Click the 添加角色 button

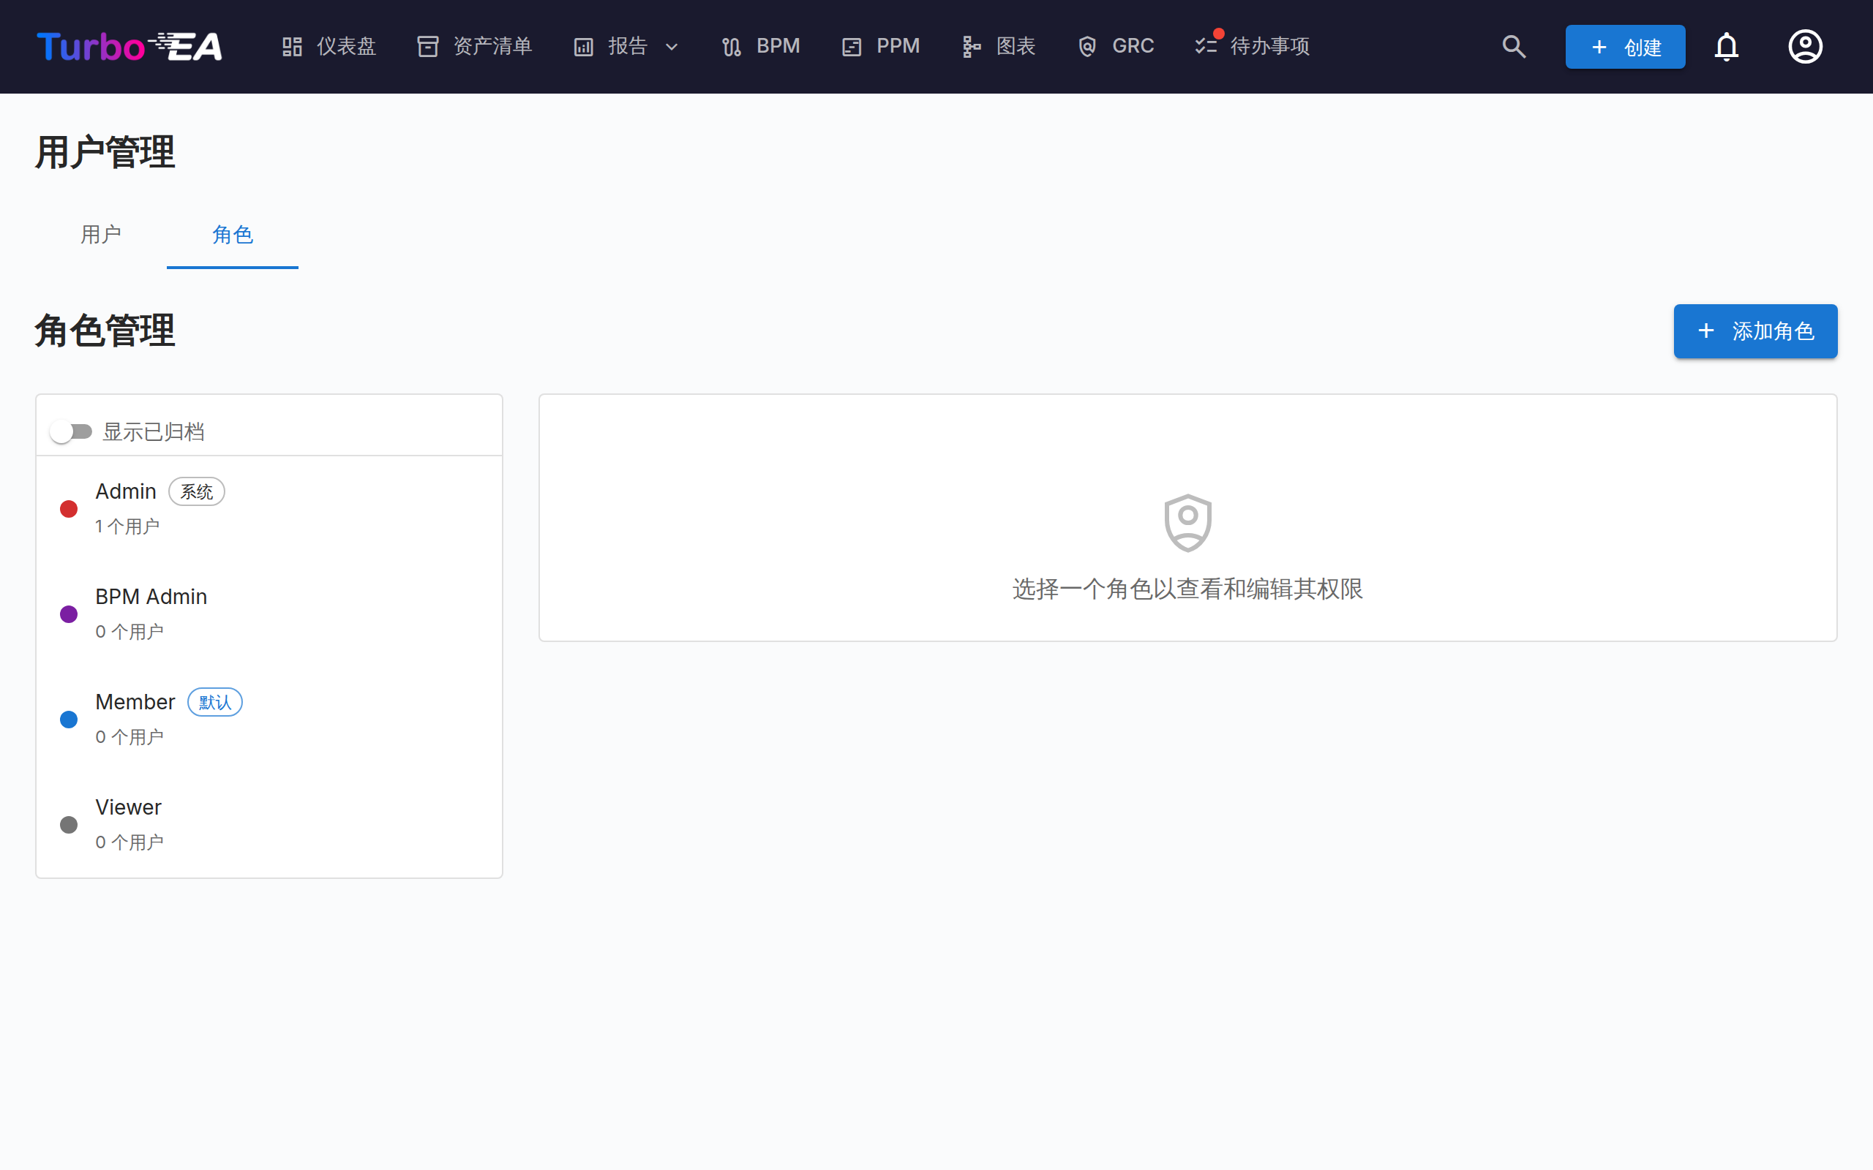(1754, 331)
